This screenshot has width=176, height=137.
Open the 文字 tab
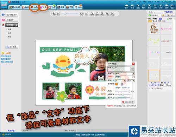click(43, 7)
